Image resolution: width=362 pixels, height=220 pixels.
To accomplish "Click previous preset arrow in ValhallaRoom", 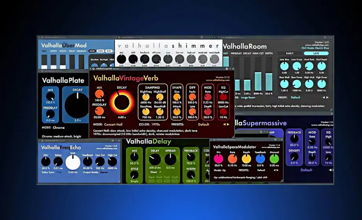I will click(323, 97).
